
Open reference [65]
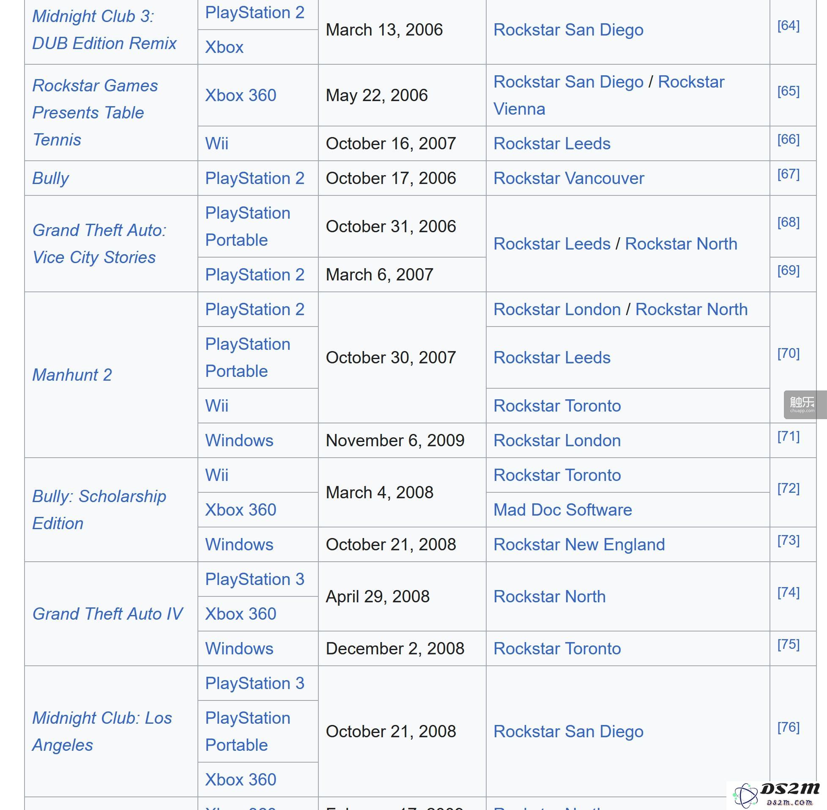[788, 91]
